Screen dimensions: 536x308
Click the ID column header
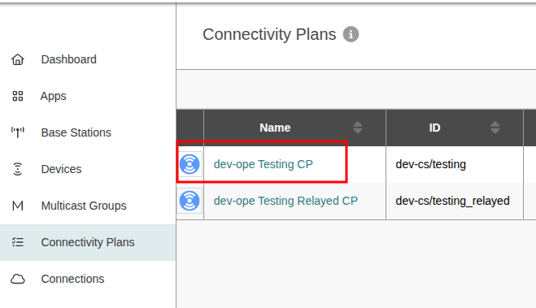click(455, 128)
